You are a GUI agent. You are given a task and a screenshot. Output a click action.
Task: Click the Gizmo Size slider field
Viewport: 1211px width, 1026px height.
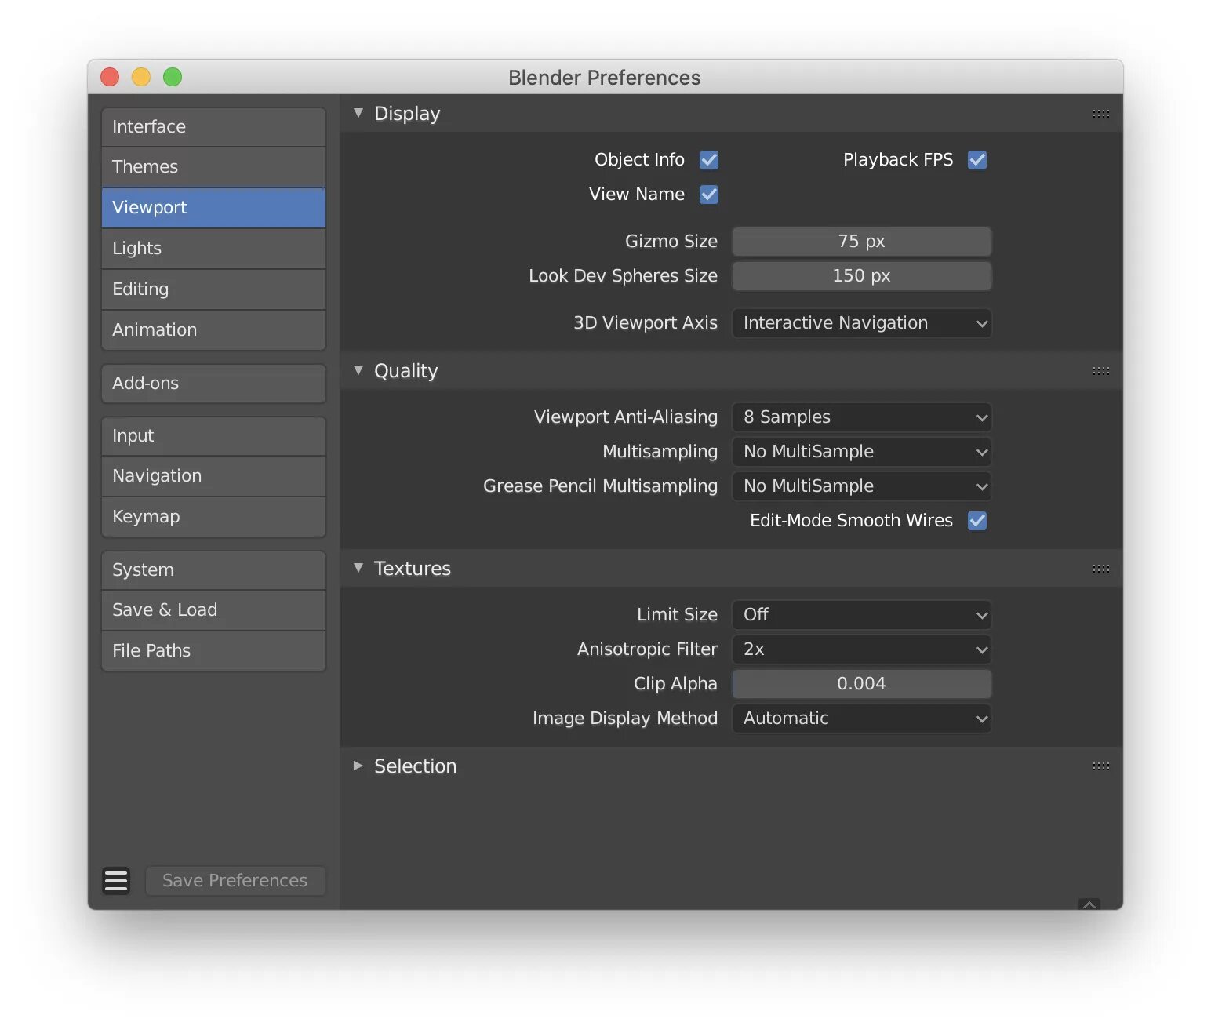click(x=861, y=242)
